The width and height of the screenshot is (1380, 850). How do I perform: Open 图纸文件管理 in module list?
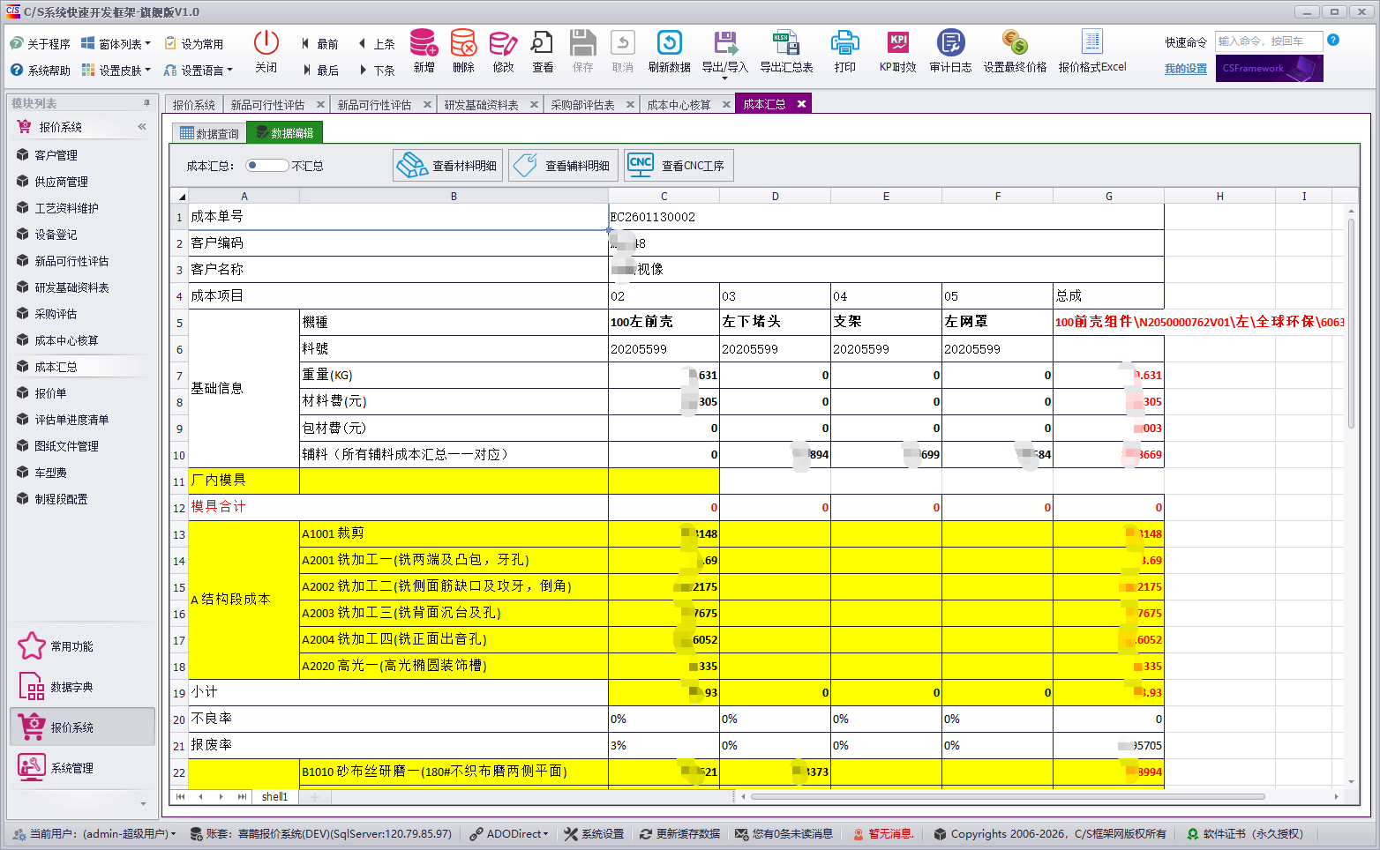pyautogui.click(x=66, y=446)
